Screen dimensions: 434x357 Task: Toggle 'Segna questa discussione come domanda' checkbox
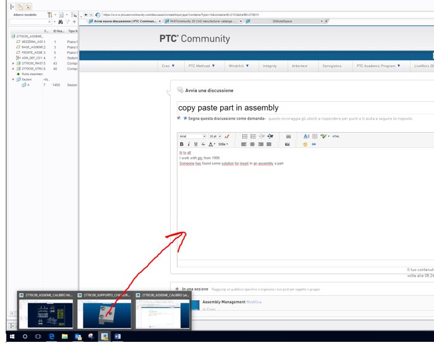(x=179, y=118)
